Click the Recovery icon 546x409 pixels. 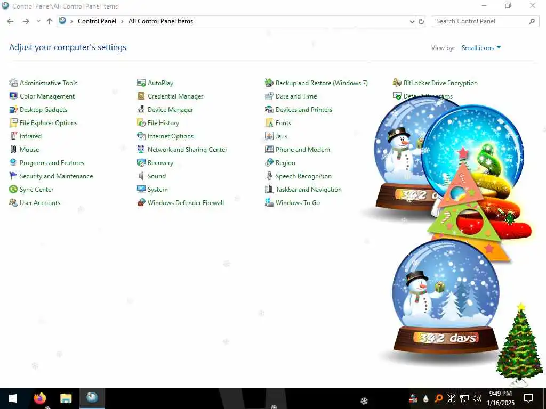click(141, 163)
